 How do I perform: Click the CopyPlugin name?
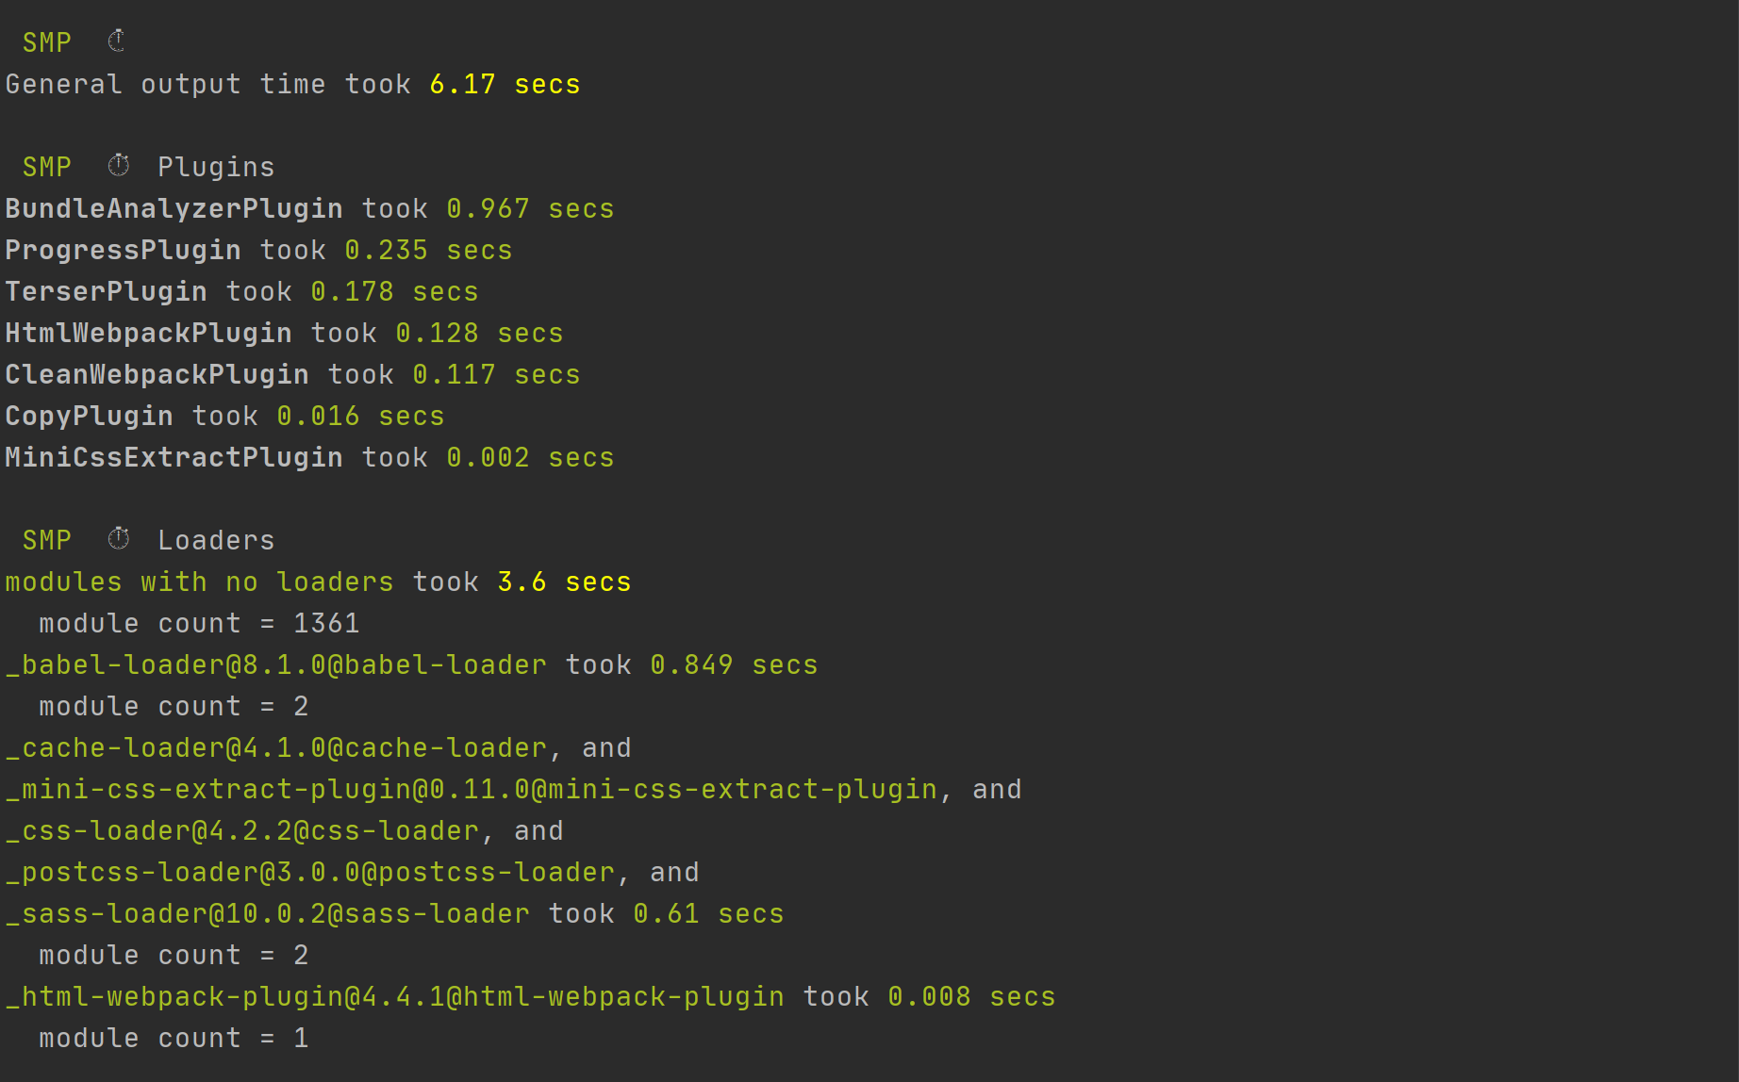tap(90, 416)
